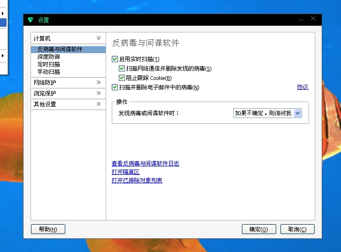Image resolution: width=341 pixels, height=252 pixels.
Task: Toggle 扫描并删除电子邮件中的病毒 checkbox
Action: point(115,87)
